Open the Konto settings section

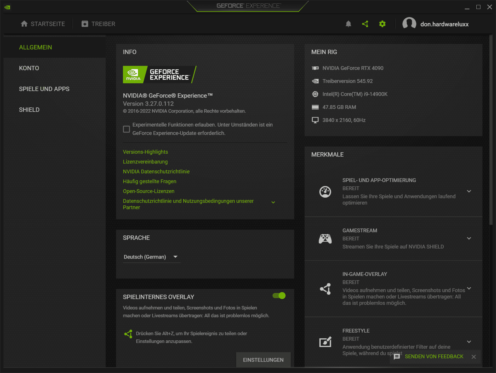coord(29,68)
